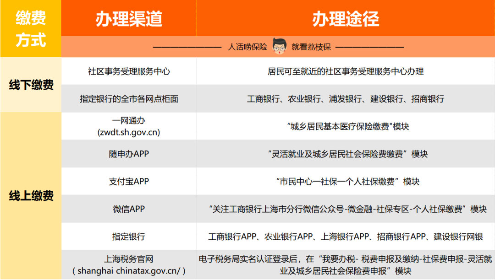Click the cartoon face mascot icon
The width and height of the screenshot is (495, 280).
(x=280, y=46)
